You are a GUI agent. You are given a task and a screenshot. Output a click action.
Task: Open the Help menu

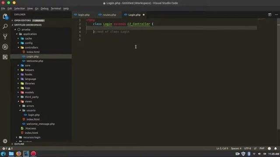66,9
